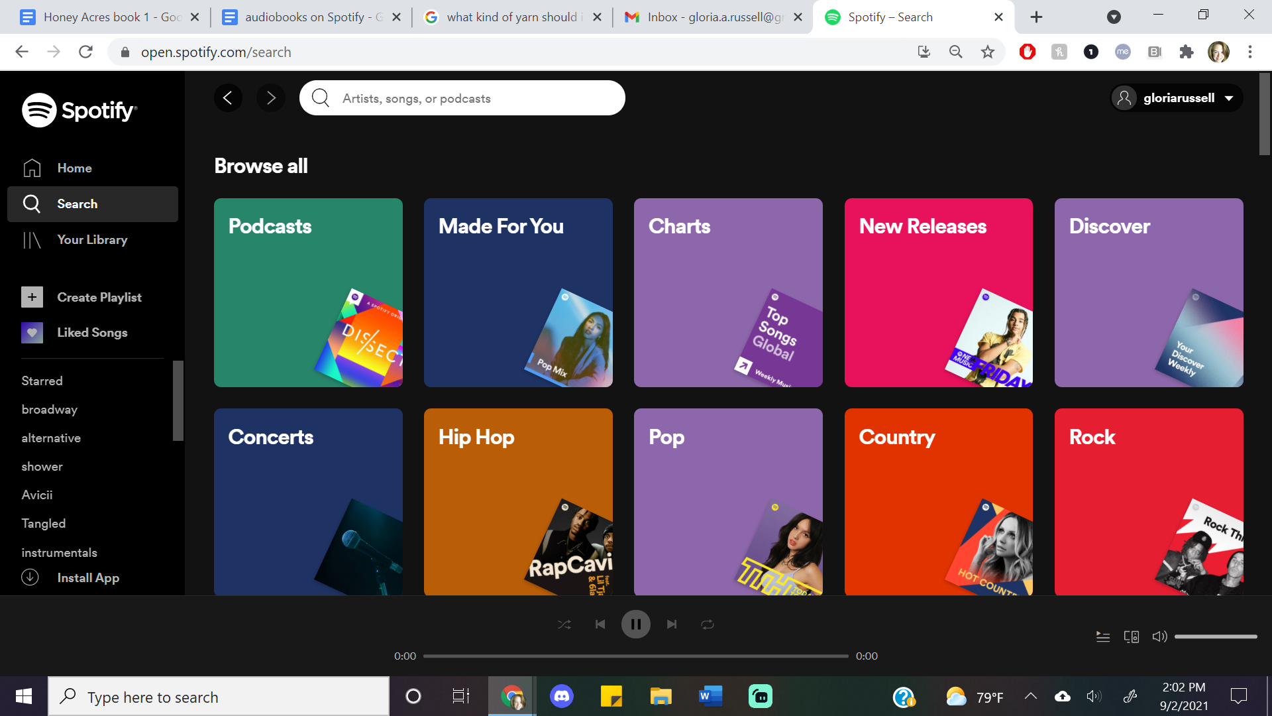Mute the volume speaker icon
This screenshot has width=1272, height=716.
pos(1159,636)
